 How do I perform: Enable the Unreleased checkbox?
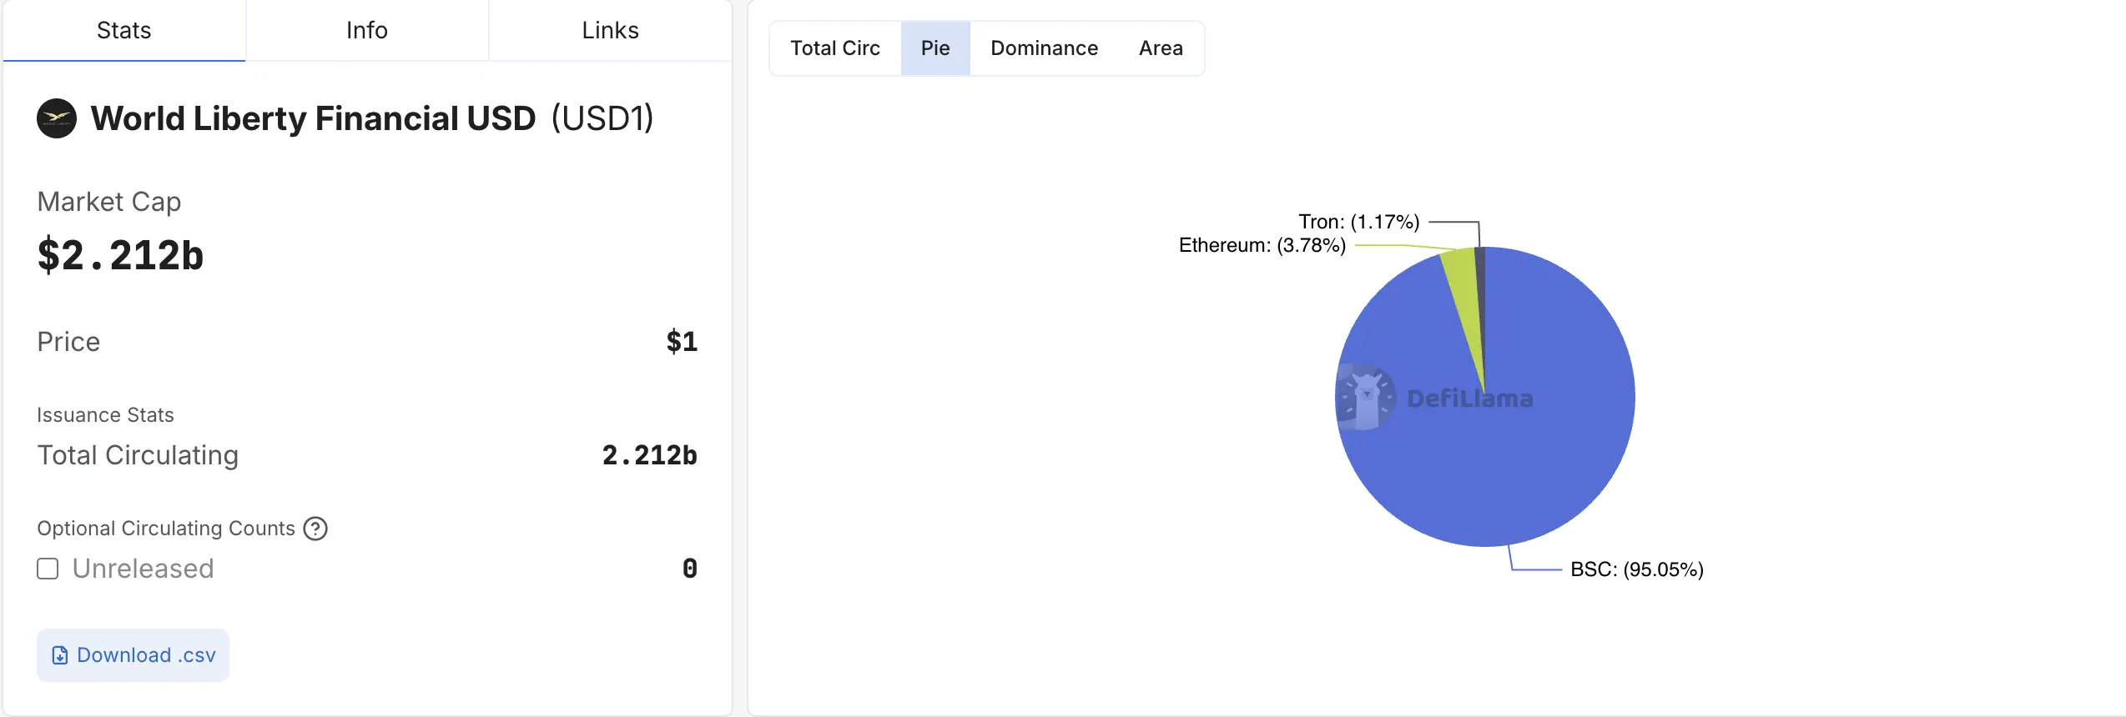[x=48, y=569]
